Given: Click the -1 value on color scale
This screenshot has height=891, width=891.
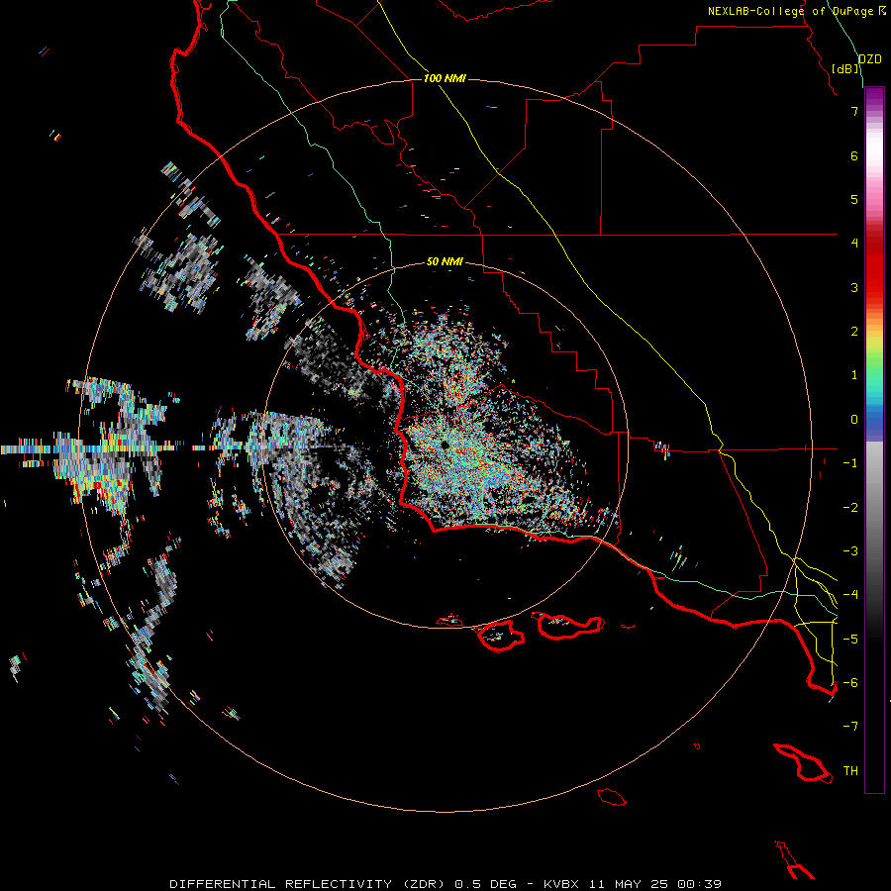Looking at the screenshot, I should (850, 463).
